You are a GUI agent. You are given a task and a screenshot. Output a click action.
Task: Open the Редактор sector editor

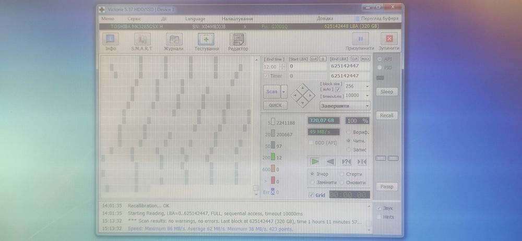point(238,39)
